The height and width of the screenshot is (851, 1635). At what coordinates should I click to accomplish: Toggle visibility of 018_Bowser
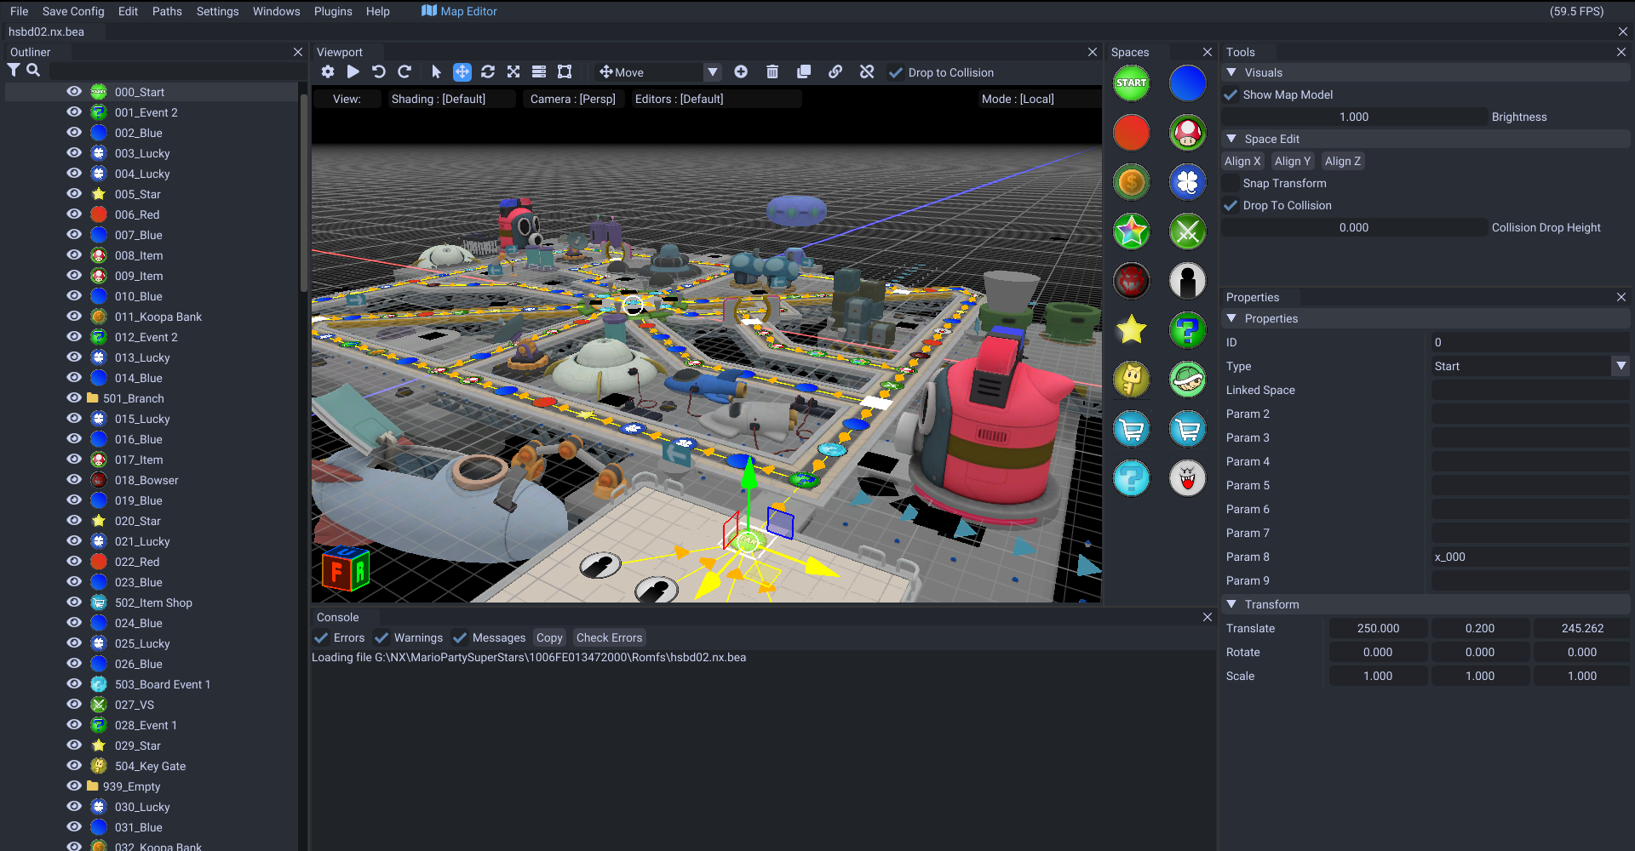click(75, 480)
